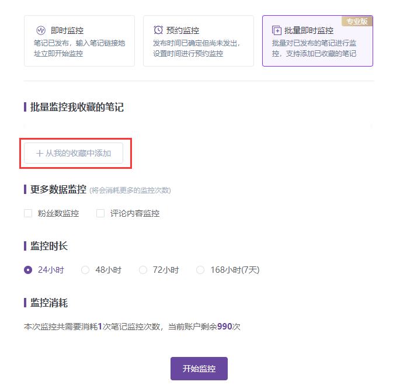The image size is (393, 392).
Task: Start monitoring with the 开始监控 button
Action: 199,369
